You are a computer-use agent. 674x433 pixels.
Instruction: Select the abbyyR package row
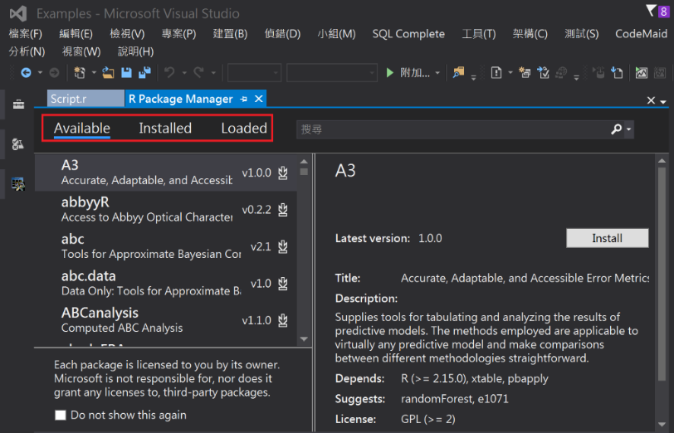166,210
